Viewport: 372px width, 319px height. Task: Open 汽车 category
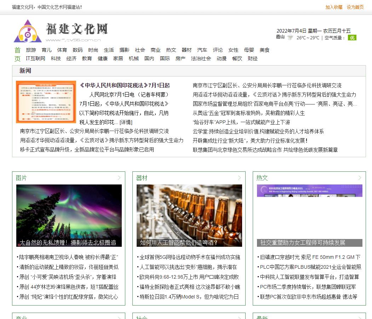[x=202, y=50]
